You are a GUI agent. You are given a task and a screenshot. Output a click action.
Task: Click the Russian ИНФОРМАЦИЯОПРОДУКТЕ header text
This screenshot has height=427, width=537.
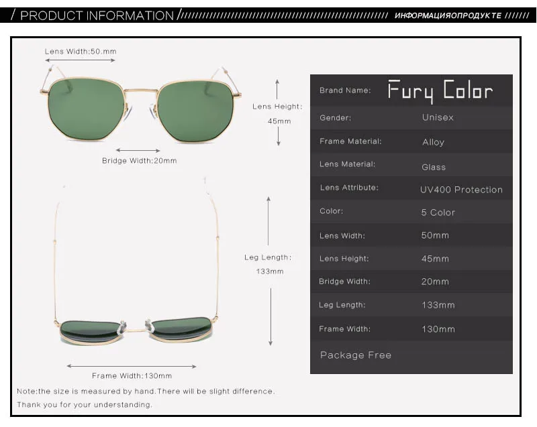[448, 15]
